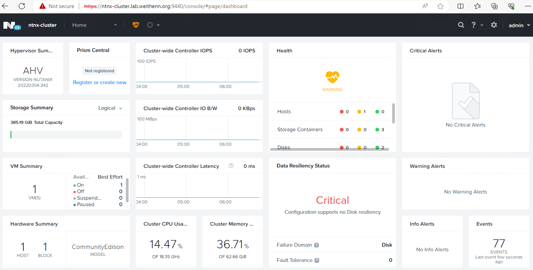Screen dimensions: 533x270
Task: Expand the help menu chevron
Action: (x=482, y=25)
